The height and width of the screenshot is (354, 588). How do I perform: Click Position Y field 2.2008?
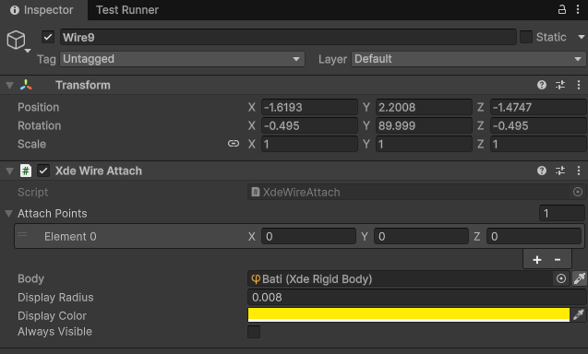click(x=424, y=107)
